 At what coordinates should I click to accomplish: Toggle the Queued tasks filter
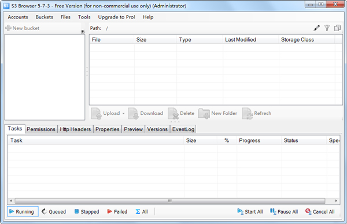54,212
